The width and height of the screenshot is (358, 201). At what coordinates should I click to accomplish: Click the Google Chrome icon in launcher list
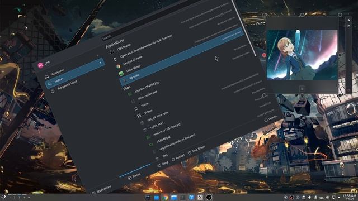[118, 66]
